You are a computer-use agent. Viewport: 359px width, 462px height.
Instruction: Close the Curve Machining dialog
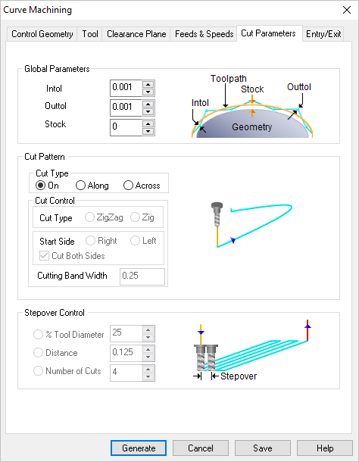(347, 10)
